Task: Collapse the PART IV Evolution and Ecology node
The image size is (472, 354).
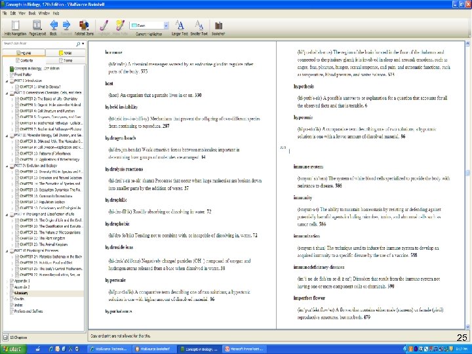Action: point(7,166)
